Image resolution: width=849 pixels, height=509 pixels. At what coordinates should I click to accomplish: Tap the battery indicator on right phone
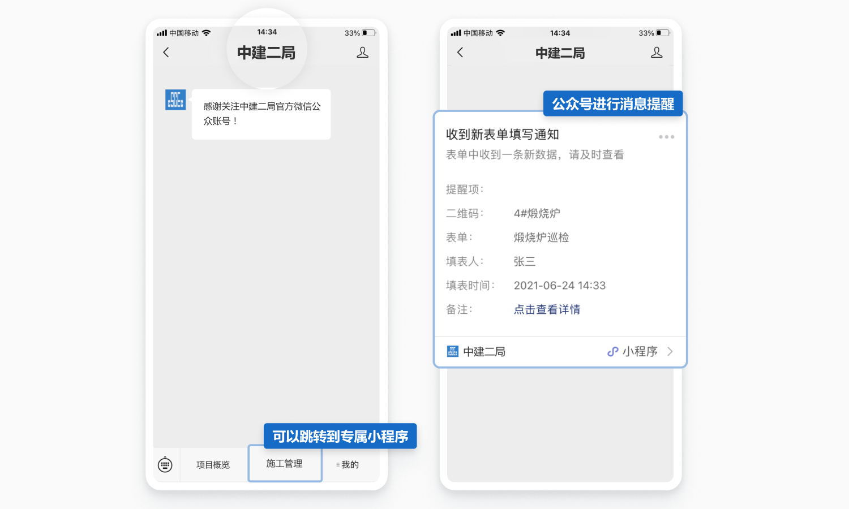click(x=663, y=33)
